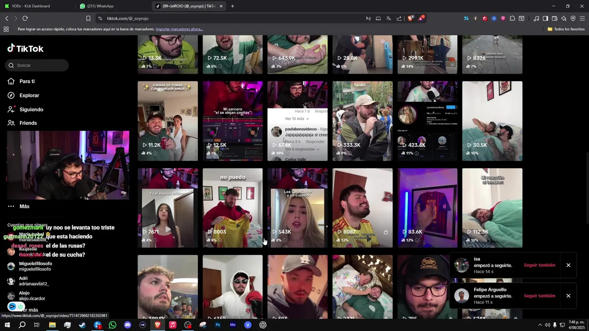Open Photoshop from the taskbar
589x331 pixels.
tap(218, 325)
